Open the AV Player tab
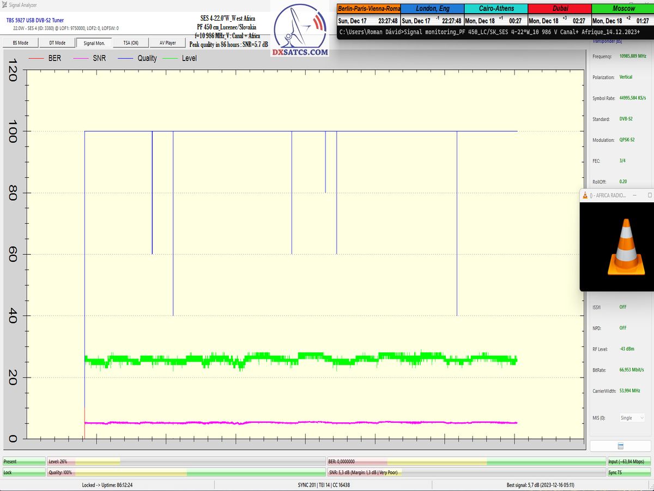654x491 pixels. [167, 43]
